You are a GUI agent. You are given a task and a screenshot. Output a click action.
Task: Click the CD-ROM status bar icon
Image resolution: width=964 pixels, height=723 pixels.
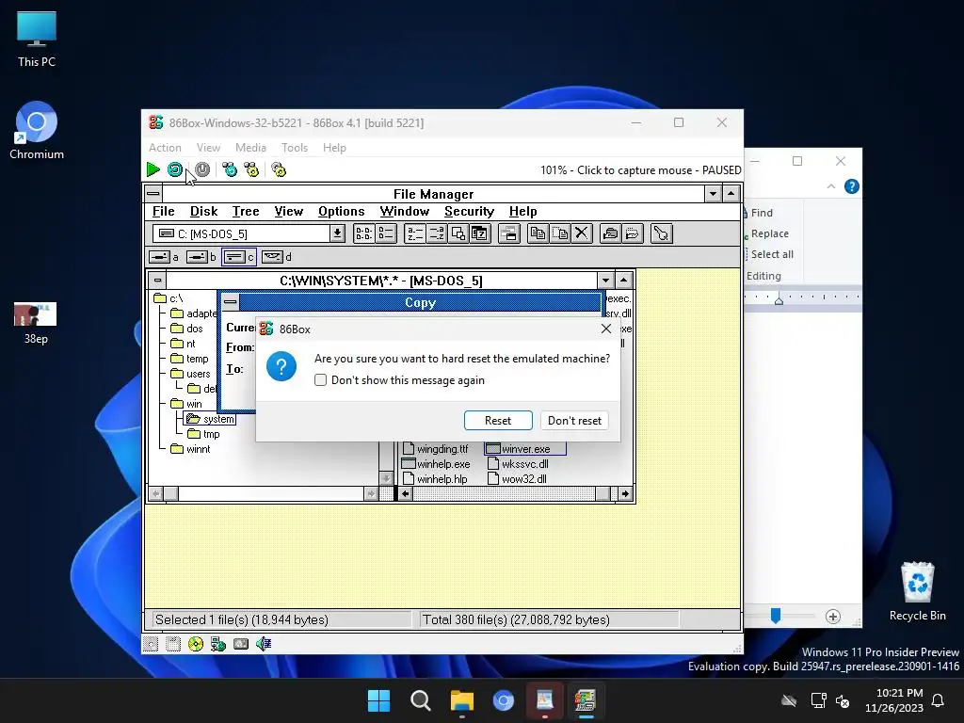click(x=196, y=644)
